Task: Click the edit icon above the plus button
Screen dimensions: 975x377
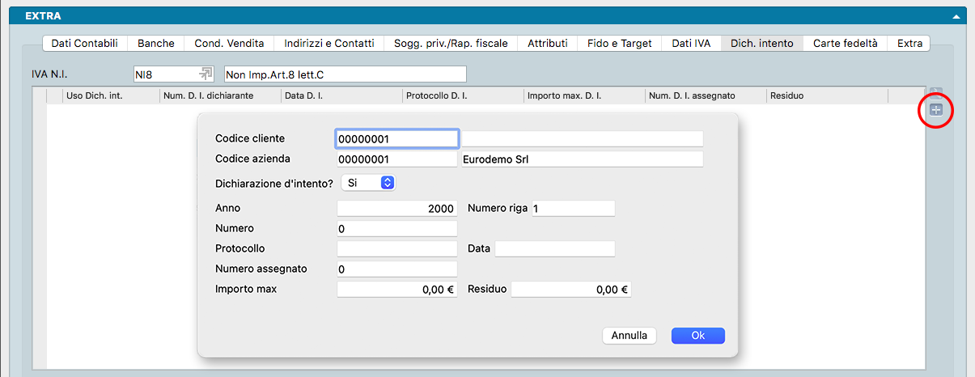Action: (936, 92)
